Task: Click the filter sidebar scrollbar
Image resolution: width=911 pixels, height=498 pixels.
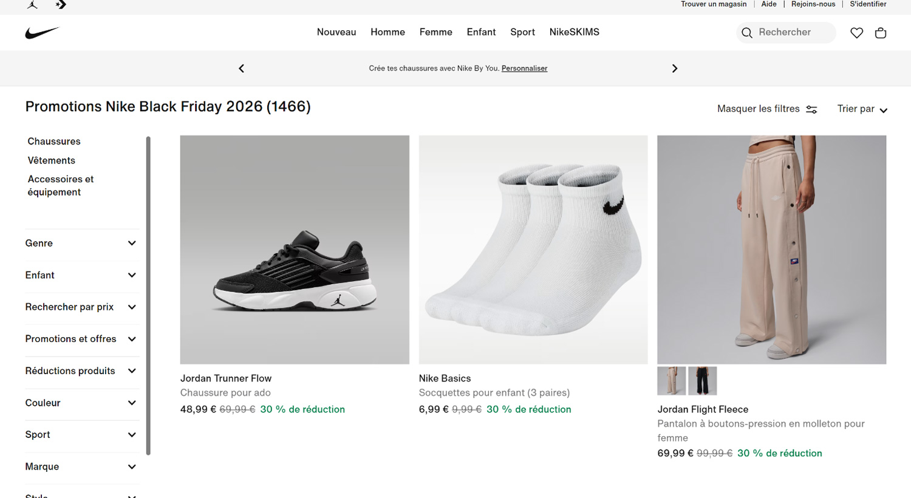Action: coord(148,296)
